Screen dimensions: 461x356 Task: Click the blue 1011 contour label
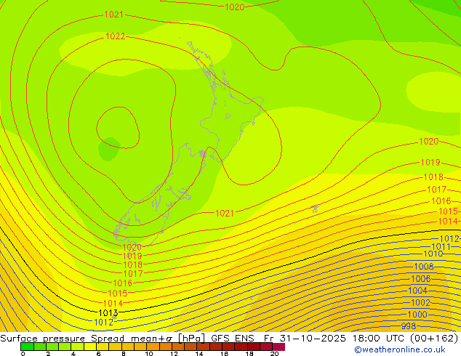(441, 246)
